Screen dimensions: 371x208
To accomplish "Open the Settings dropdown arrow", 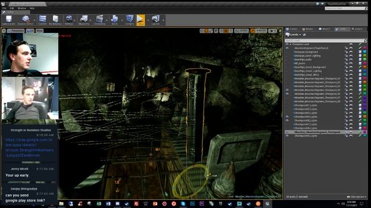I will (75, 20).
